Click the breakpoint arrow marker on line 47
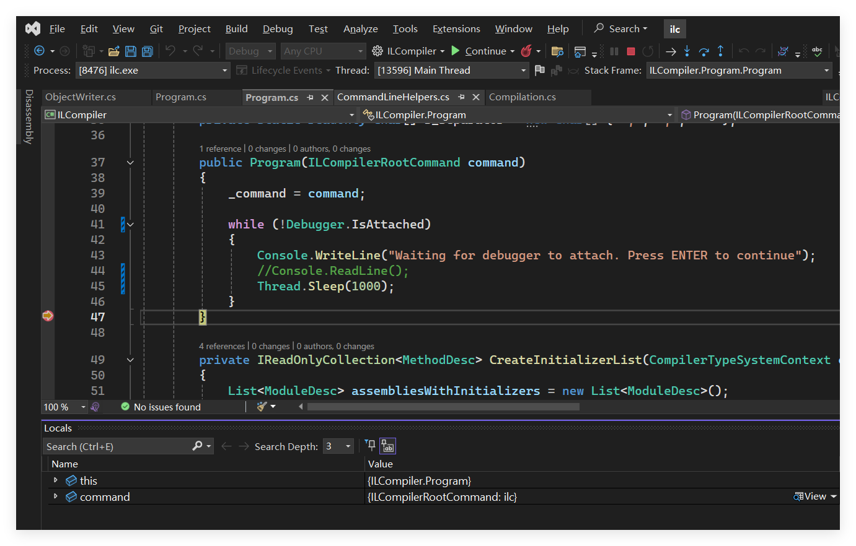This screenshot has height=546, width=856. tap(48, 316)
